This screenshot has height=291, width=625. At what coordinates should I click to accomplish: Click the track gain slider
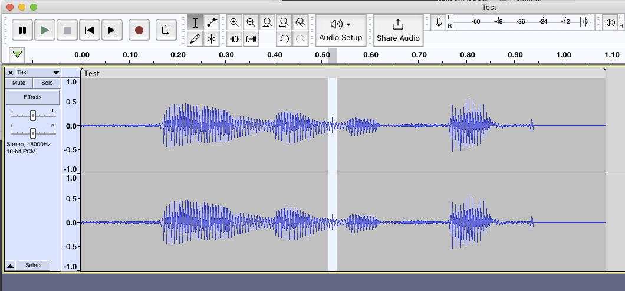[x=33, y=115]
